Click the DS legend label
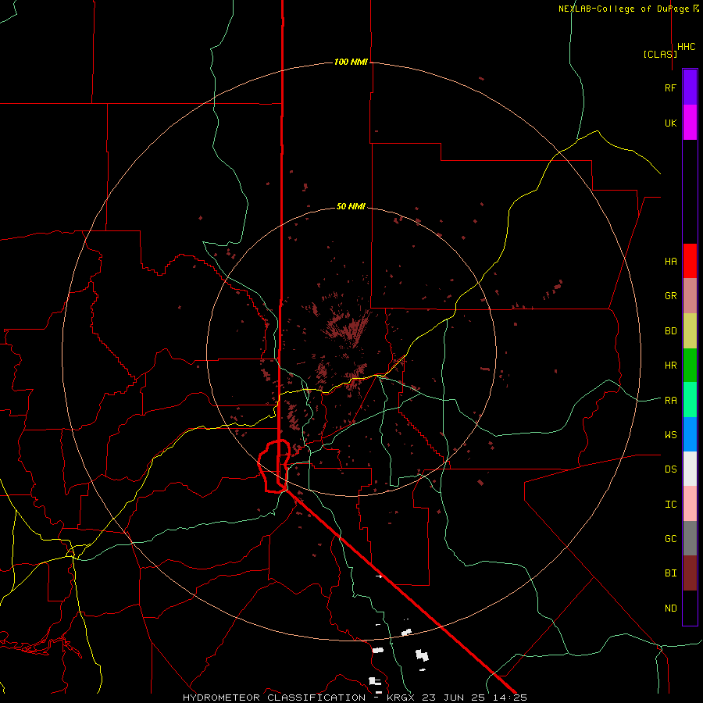This screenshot has height=703, width=703. coord(670,469)
